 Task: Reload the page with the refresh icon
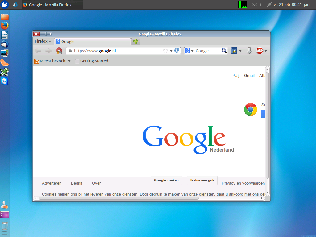[177, 51]
